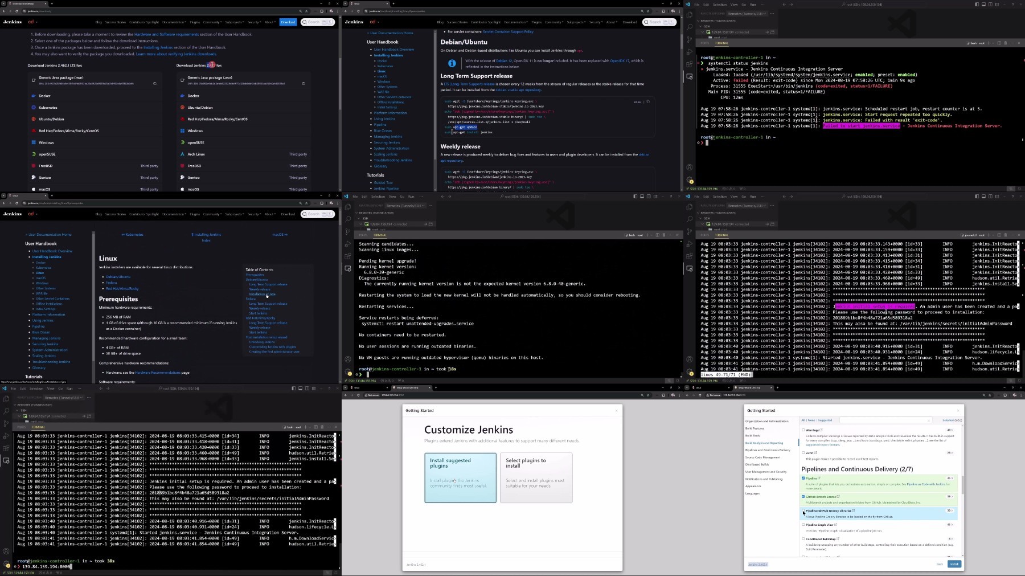This screenshot has height=576, width=1025.
Task: Expand About menu on Download and deploy page
Action: 270,22
